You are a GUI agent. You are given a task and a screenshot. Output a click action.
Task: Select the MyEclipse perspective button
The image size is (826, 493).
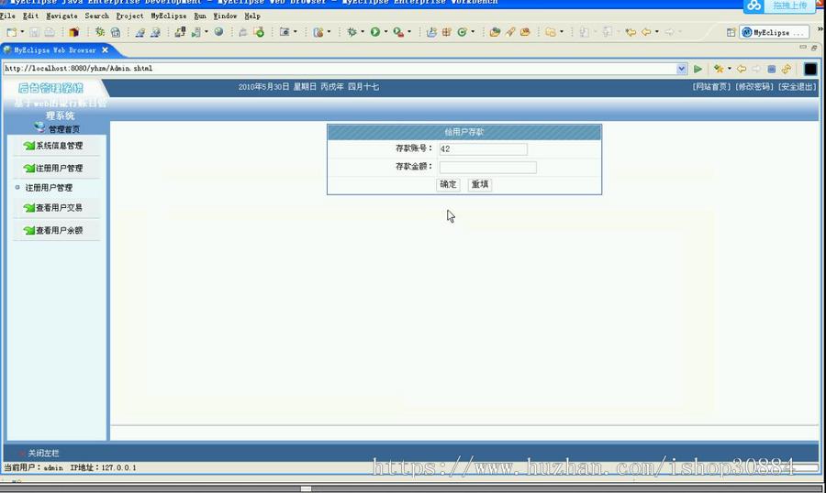coord(774,33)
